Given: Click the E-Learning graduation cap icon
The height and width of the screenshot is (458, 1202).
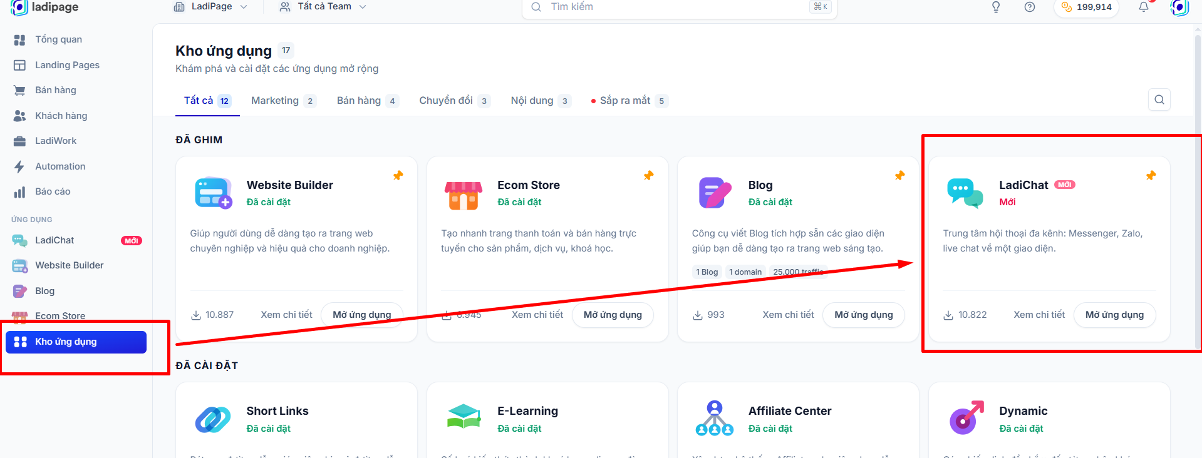Looking at the screenshot, I should pyautogui.click(x=464, y=416).
